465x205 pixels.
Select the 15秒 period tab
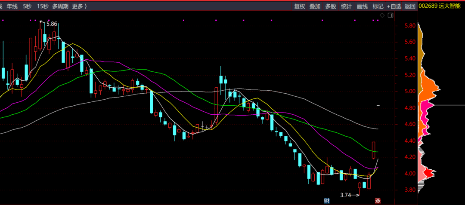point(43,6)
